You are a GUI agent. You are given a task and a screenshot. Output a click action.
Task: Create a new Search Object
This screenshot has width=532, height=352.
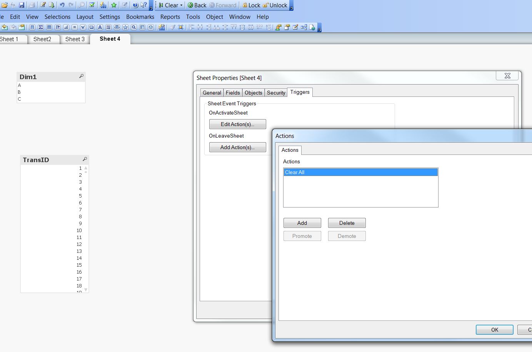[x=134, y=27]
